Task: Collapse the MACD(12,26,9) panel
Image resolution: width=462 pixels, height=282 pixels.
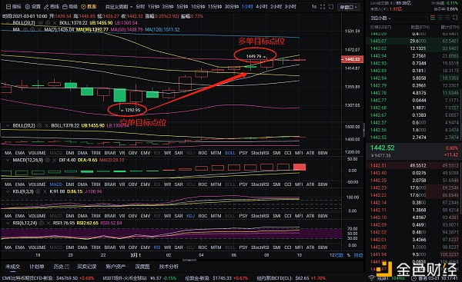Action: pos(8,161)
